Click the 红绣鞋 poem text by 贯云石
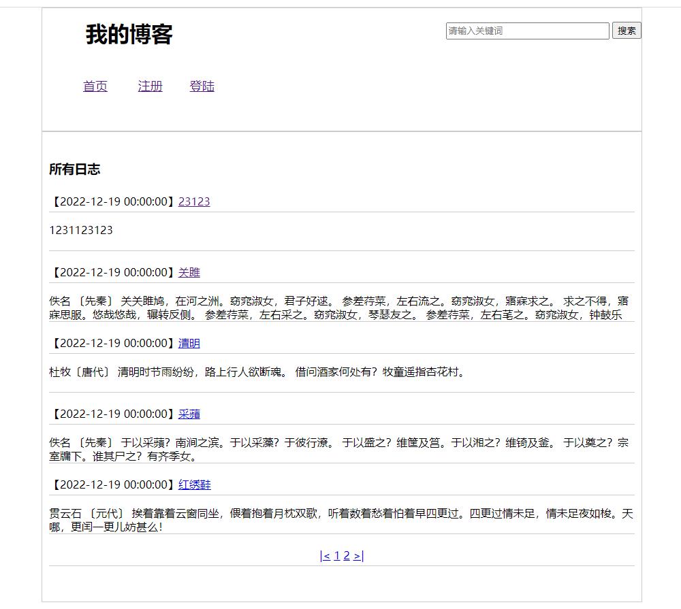The height and width of the screenshot is (609, 681). 341,520
